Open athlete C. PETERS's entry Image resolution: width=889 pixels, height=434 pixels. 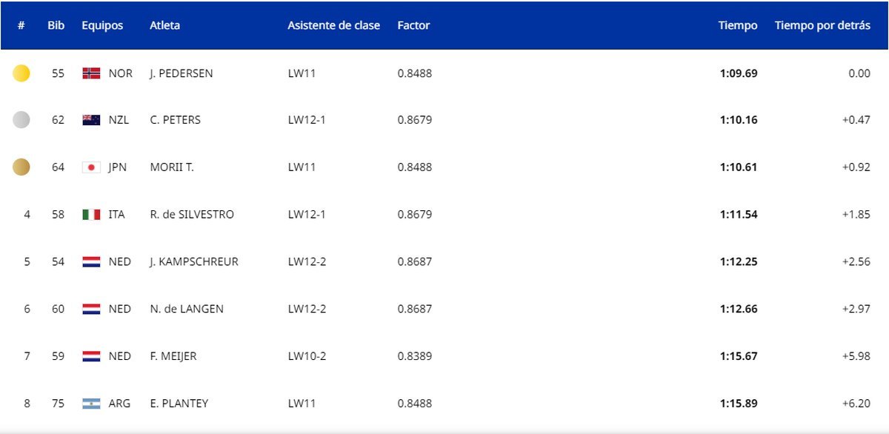click(175, 120)
